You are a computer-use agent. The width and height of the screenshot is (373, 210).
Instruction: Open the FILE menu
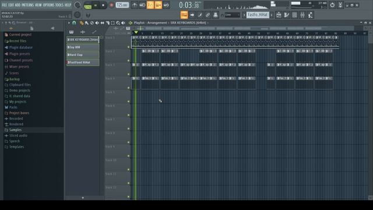[4, 5]
